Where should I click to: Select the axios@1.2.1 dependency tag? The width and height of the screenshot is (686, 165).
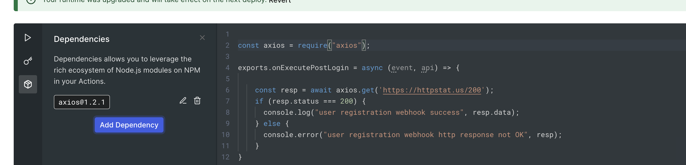pyautogui.click(x=82, y=102)
